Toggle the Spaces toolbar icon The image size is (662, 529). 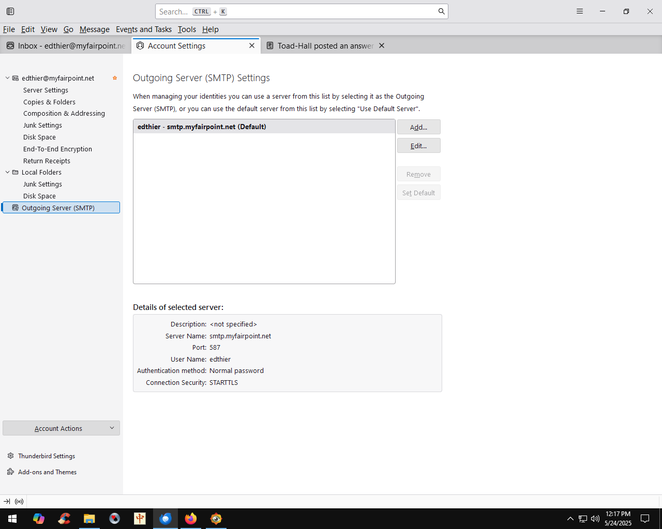[10, 11]
